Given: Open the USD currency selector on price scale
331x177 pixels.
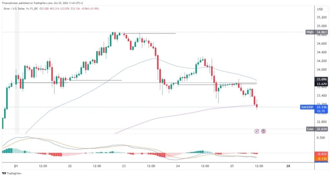Looking at the screenshot, I should [320, 9].
